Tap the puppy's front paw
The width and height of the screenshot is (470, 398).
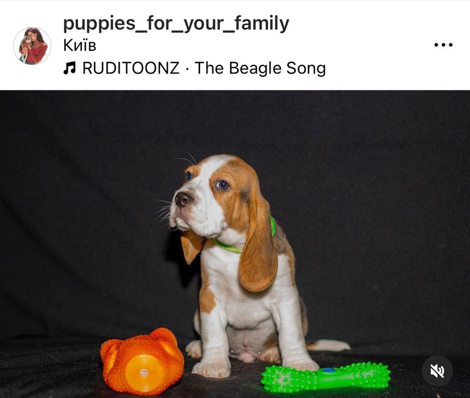pyautogui.click(x=211, y=368)
